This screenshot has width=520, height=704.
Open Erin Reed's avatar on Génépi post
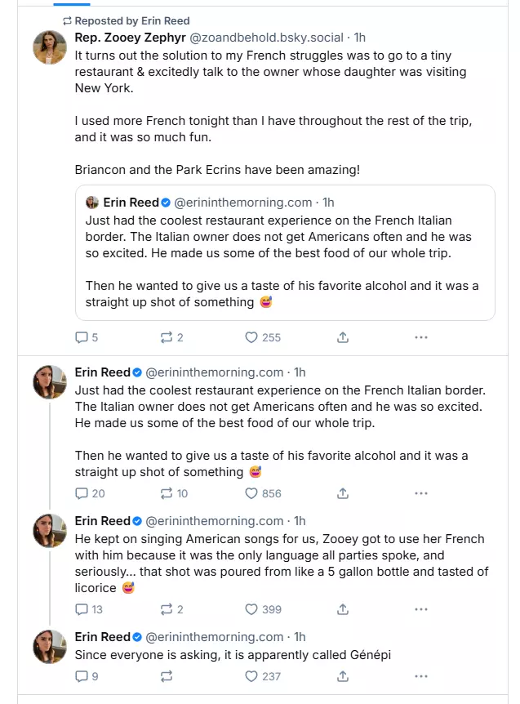(49, 647)
